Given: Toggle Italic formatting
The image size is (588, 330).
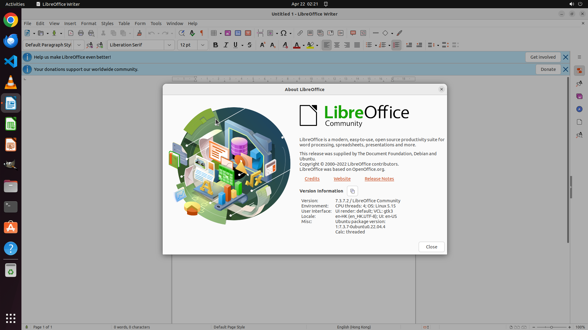Looking at the screenshot, I should pos(226,45).
